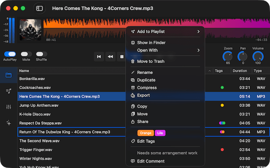Click the trash icon in context menu

tap(133, 61)
